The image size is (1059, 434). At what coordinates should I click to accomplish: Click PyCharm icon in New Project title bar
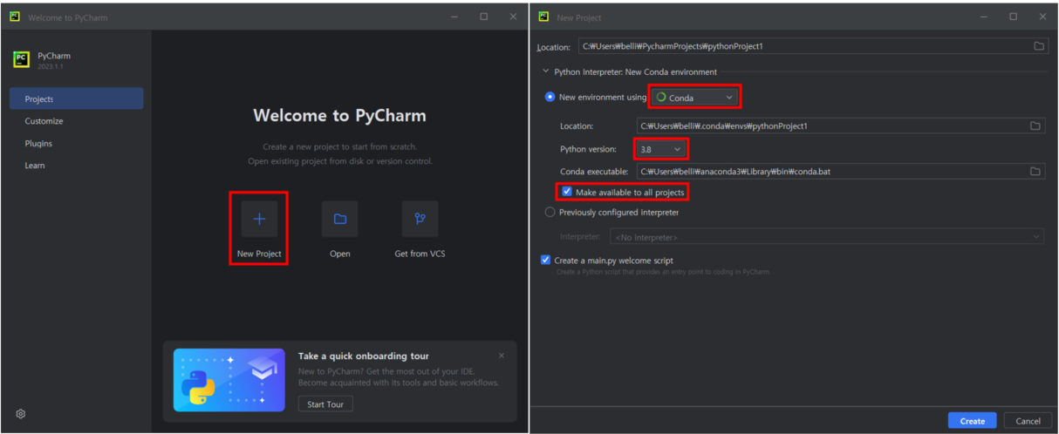544,17
